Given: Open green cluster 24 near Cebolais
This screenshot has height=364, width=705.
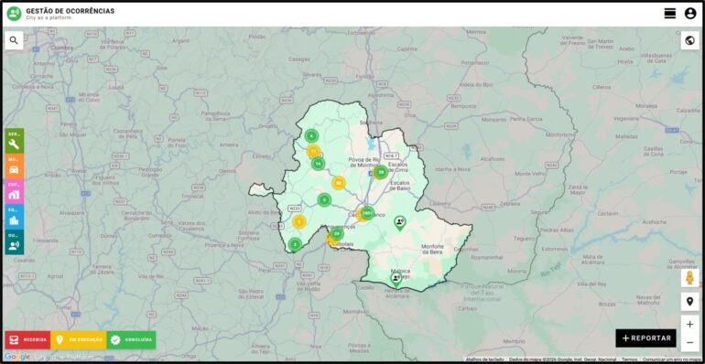Looking at the screenshot, I should [336, 233].
